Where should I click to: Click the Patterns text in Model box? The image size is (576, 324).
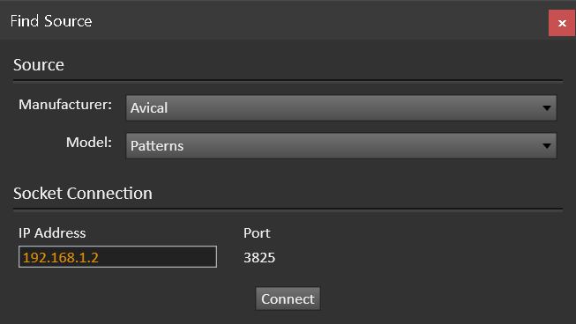pyautogui.click(x=157, y=146)
